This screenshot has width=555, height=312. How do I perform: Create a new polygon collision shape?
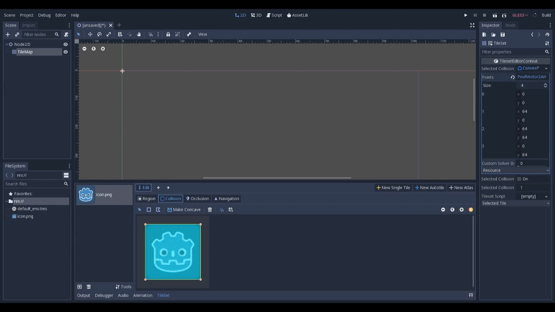pos(158,210)
